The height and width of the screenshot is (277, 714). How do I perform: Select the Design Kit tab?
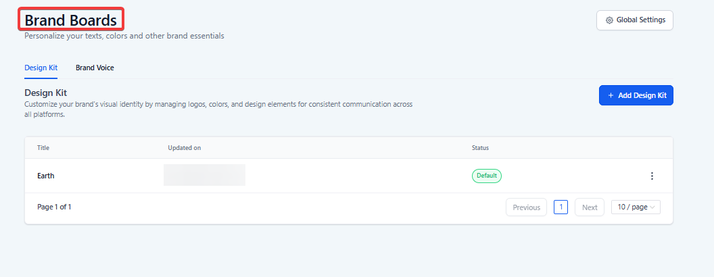click(41, 68)
